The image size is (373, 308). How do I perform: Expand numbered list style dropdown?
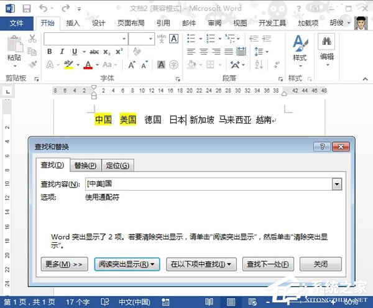220,38
